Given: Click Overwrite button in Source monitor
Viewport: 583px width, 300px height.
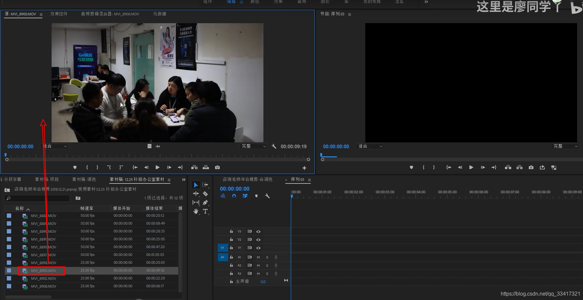Looking at the screenshot, I should 206,167.
